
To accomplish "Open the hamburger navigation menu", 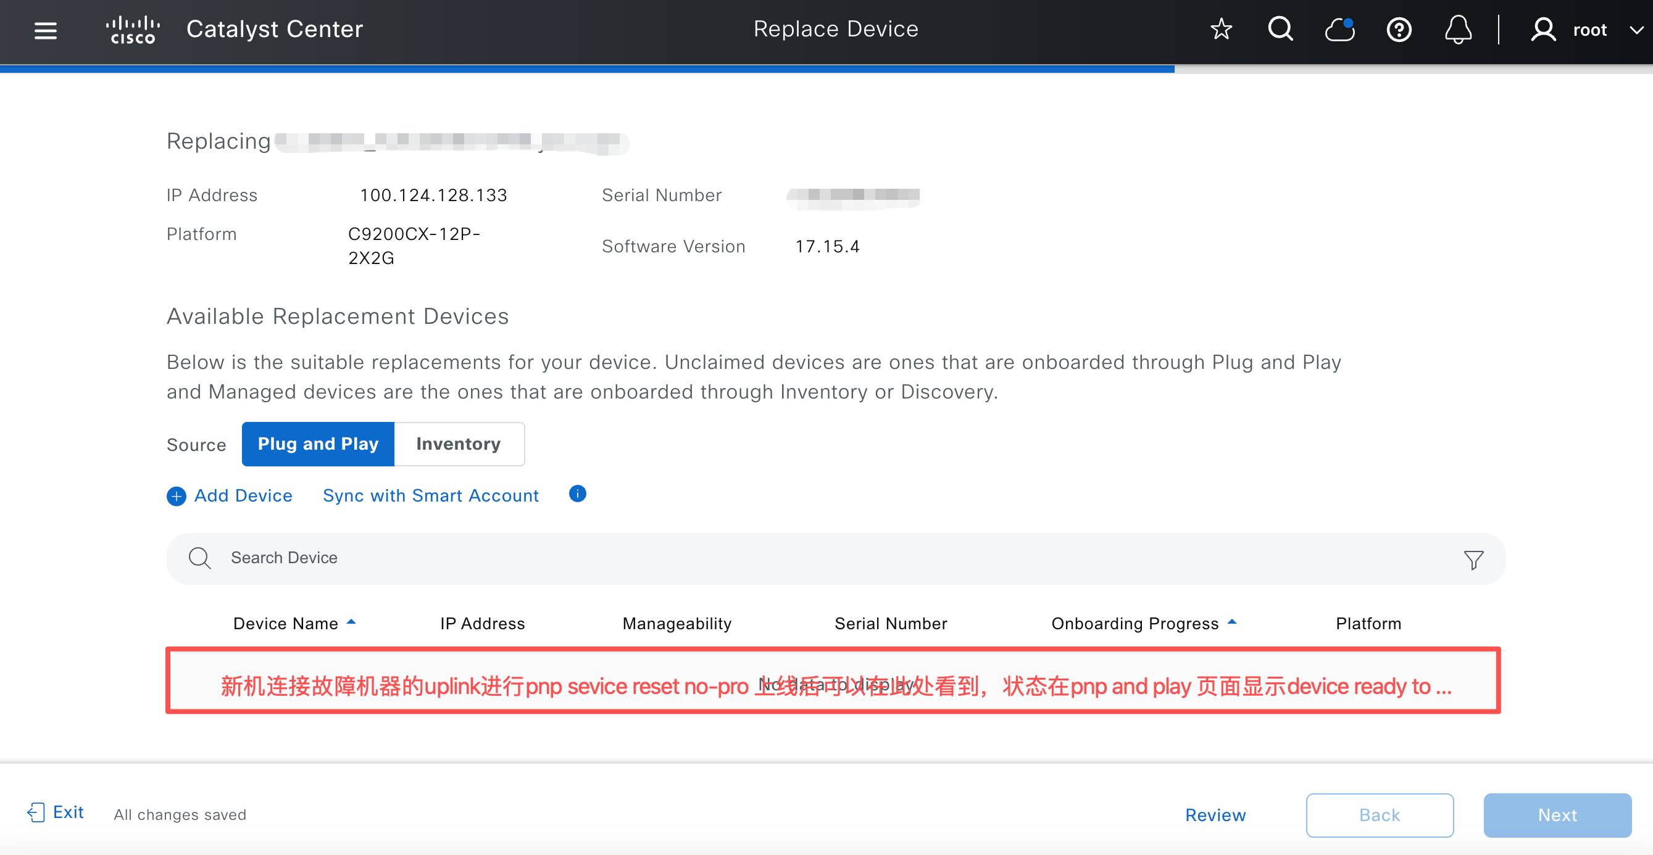I will click(x=46, y=30).
